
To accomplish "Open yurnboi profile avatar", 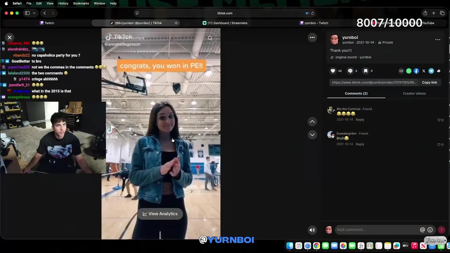I will pos(334,40).
